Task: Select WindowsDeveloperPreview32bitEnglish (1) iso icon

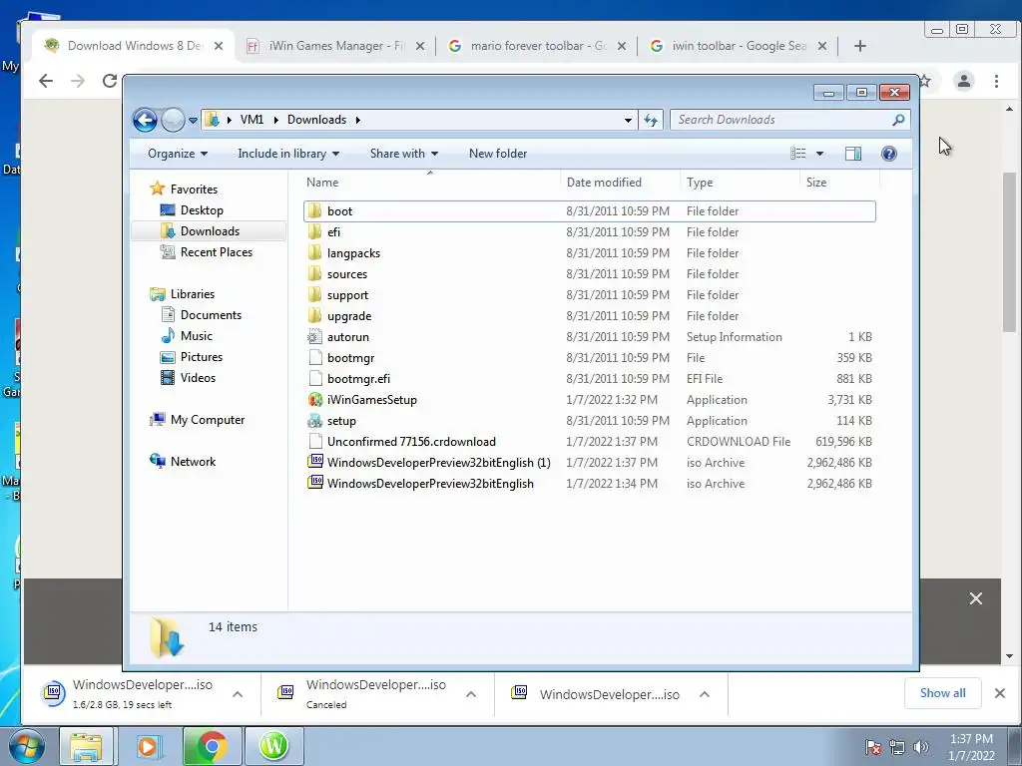Action: (x=315, y=463)
